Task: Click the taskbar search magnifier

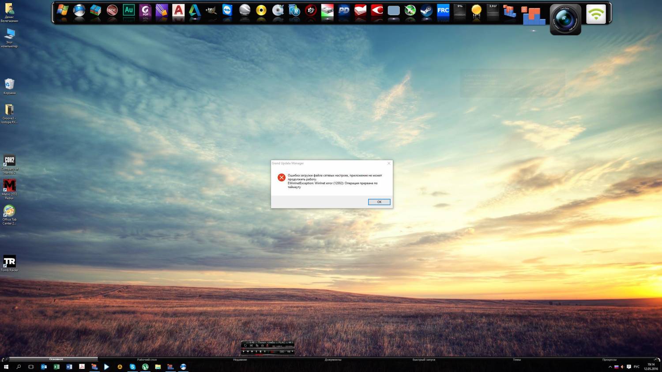Action: (19, 367)
